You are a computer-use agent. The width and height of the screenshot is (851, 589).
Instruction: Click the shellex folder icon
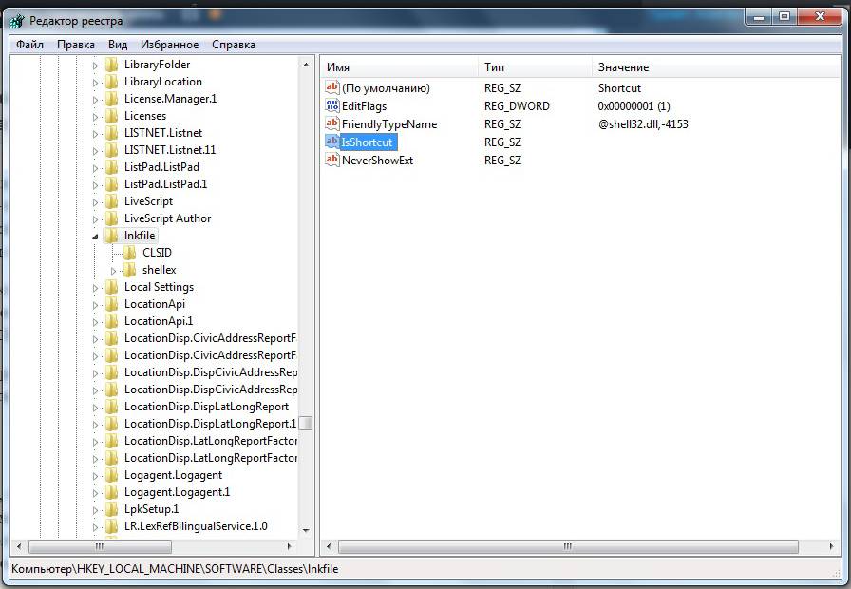pos(130,270)
